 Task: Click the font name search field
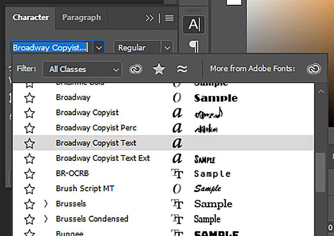point(51,47)
